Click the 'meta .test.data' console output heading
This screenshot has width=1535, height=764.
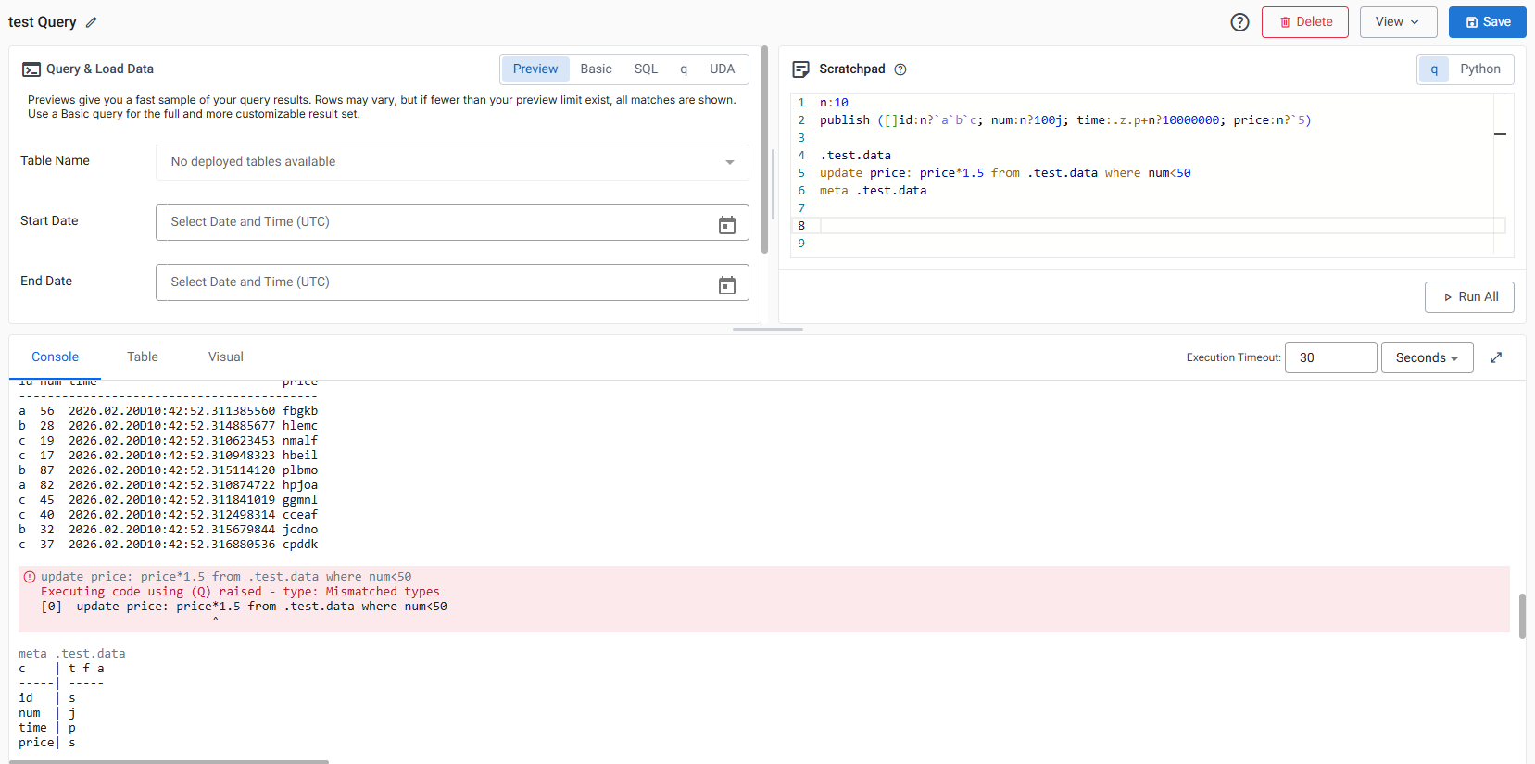coord(72,654)
